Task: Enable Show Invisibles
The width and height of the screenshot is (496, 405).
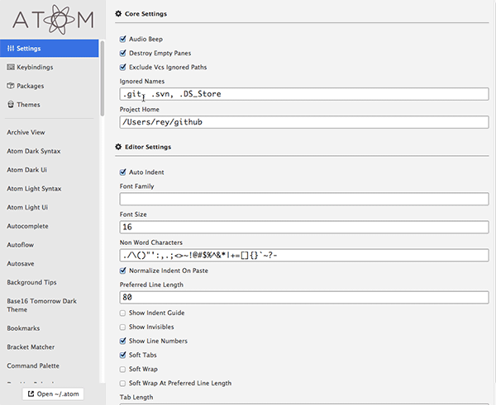Action: click(x=122, y=327)
